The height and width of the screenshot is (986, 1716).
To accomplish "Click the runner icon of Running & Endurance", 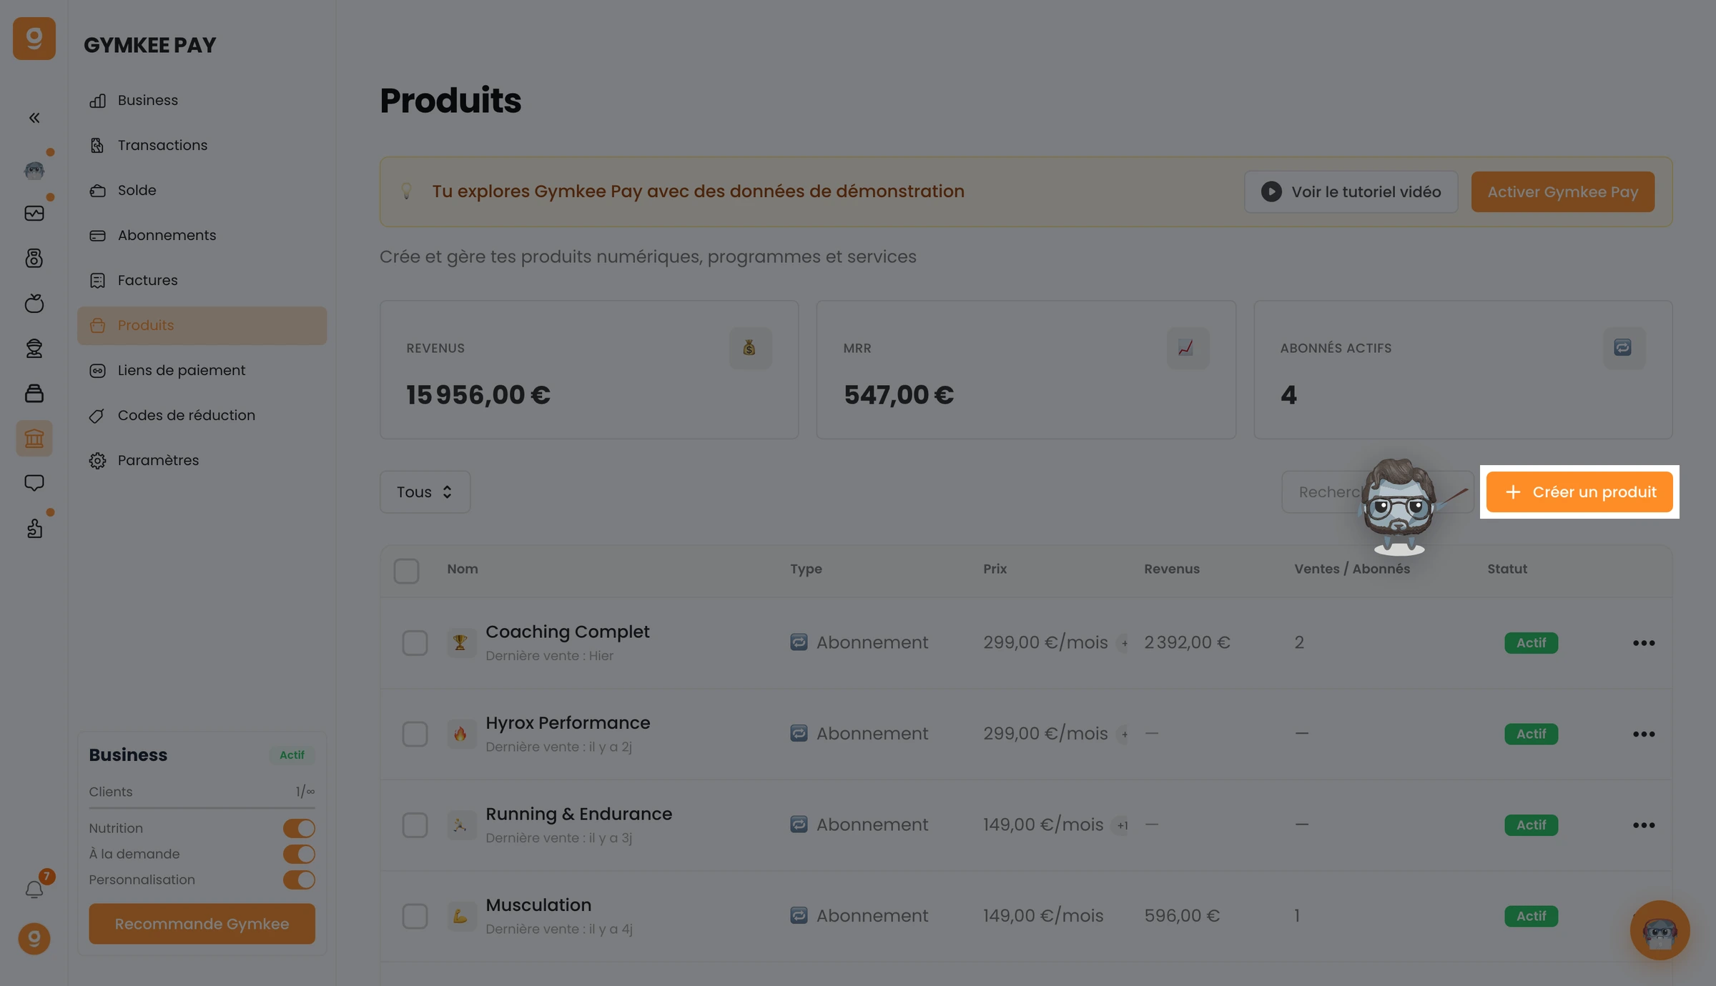I will [x=460, y=825].
